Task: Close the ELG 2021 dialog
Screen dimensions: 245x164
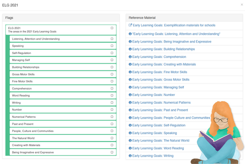Action: point(242,5)
